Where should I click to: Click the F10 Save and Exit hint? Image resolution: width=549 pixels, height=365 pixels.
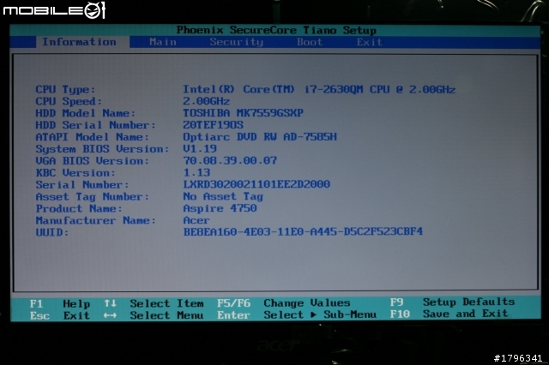tap(449, 314)
